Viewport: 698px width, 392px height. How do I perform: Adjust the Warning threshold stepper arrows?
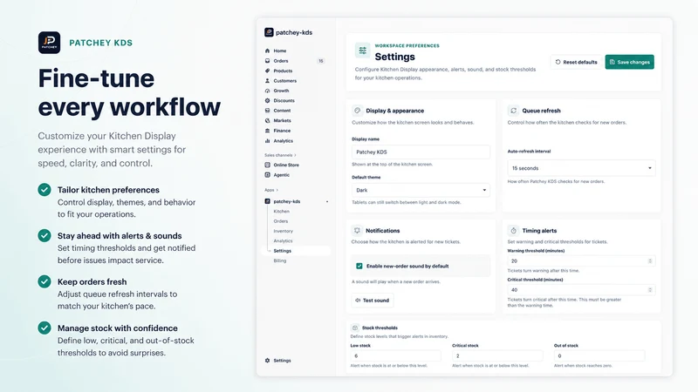650,260
